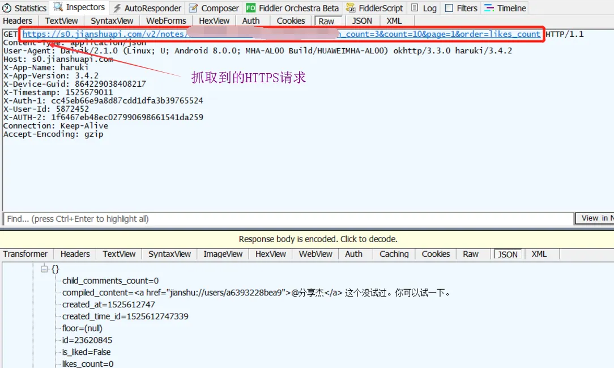Click the green FO Fiddler Orchestra icon
Screen dimensions: 614x368
click(x=250, y=8)
